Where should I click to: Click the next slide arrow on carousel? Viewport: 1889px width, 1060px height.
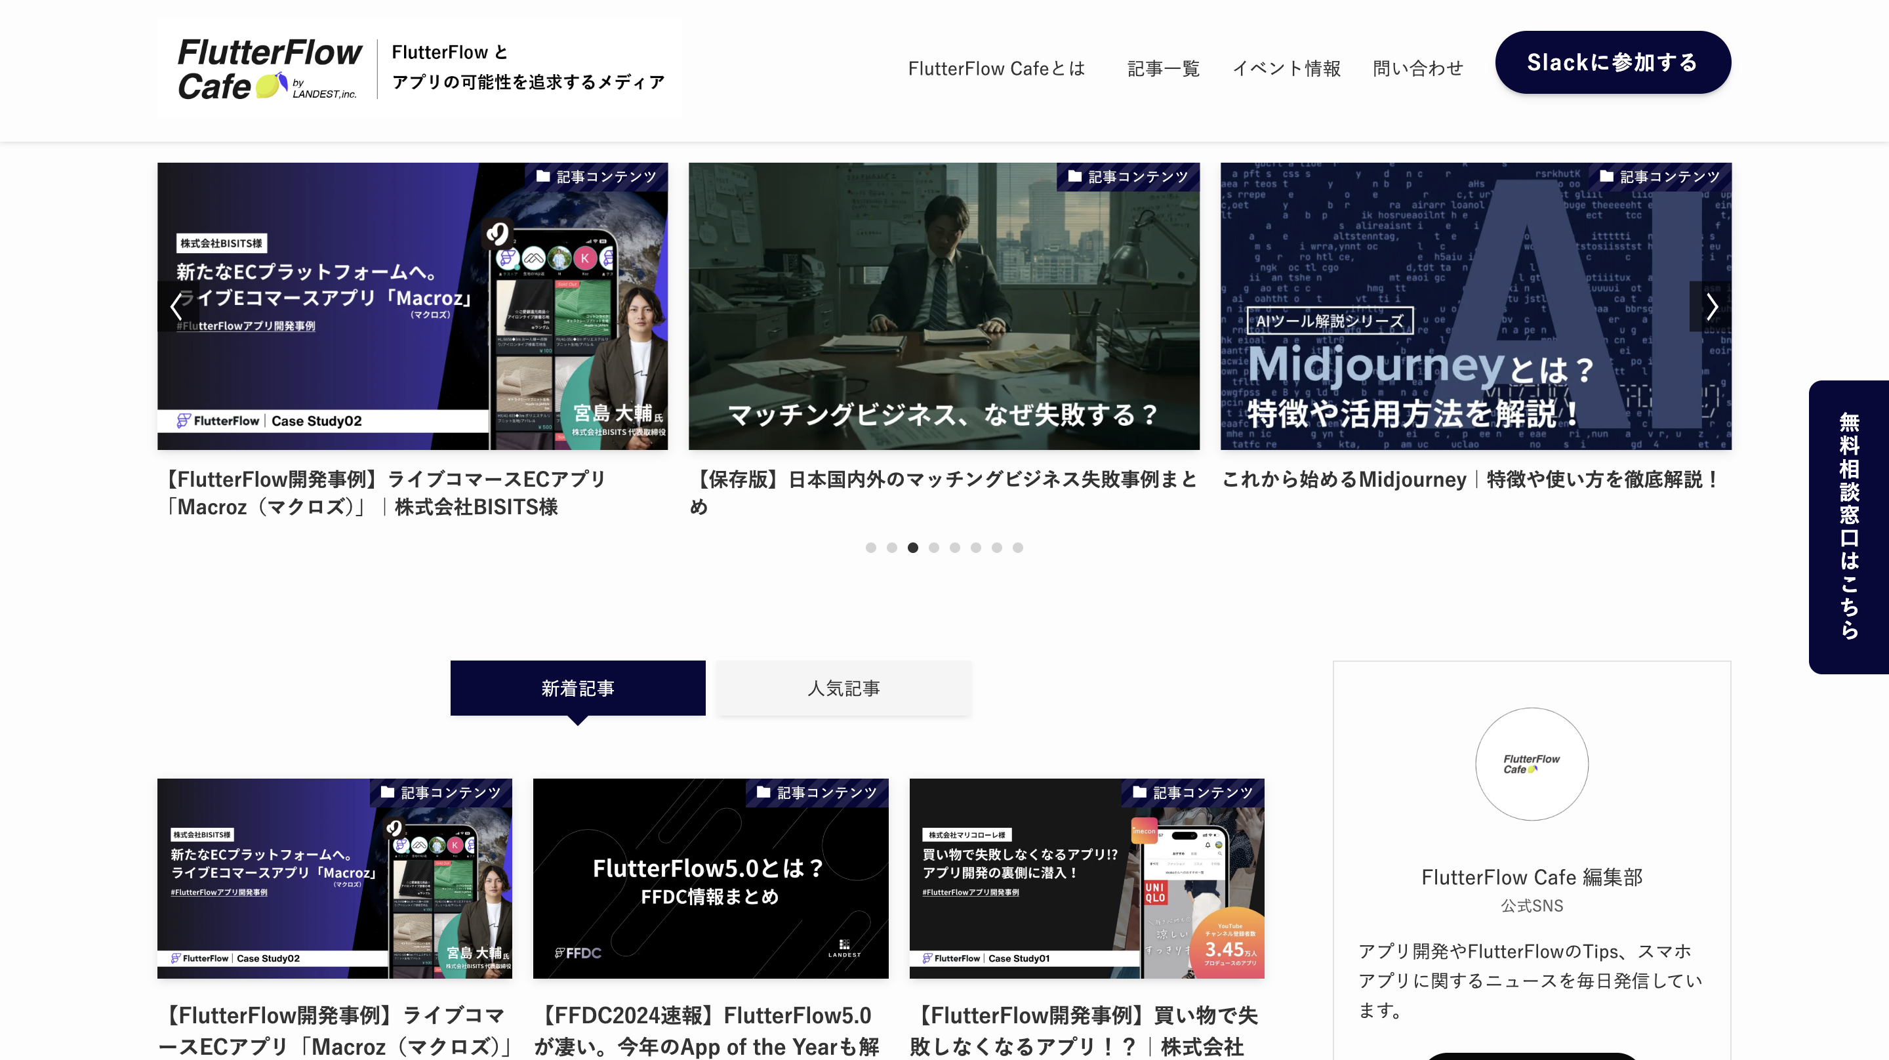1711,306
